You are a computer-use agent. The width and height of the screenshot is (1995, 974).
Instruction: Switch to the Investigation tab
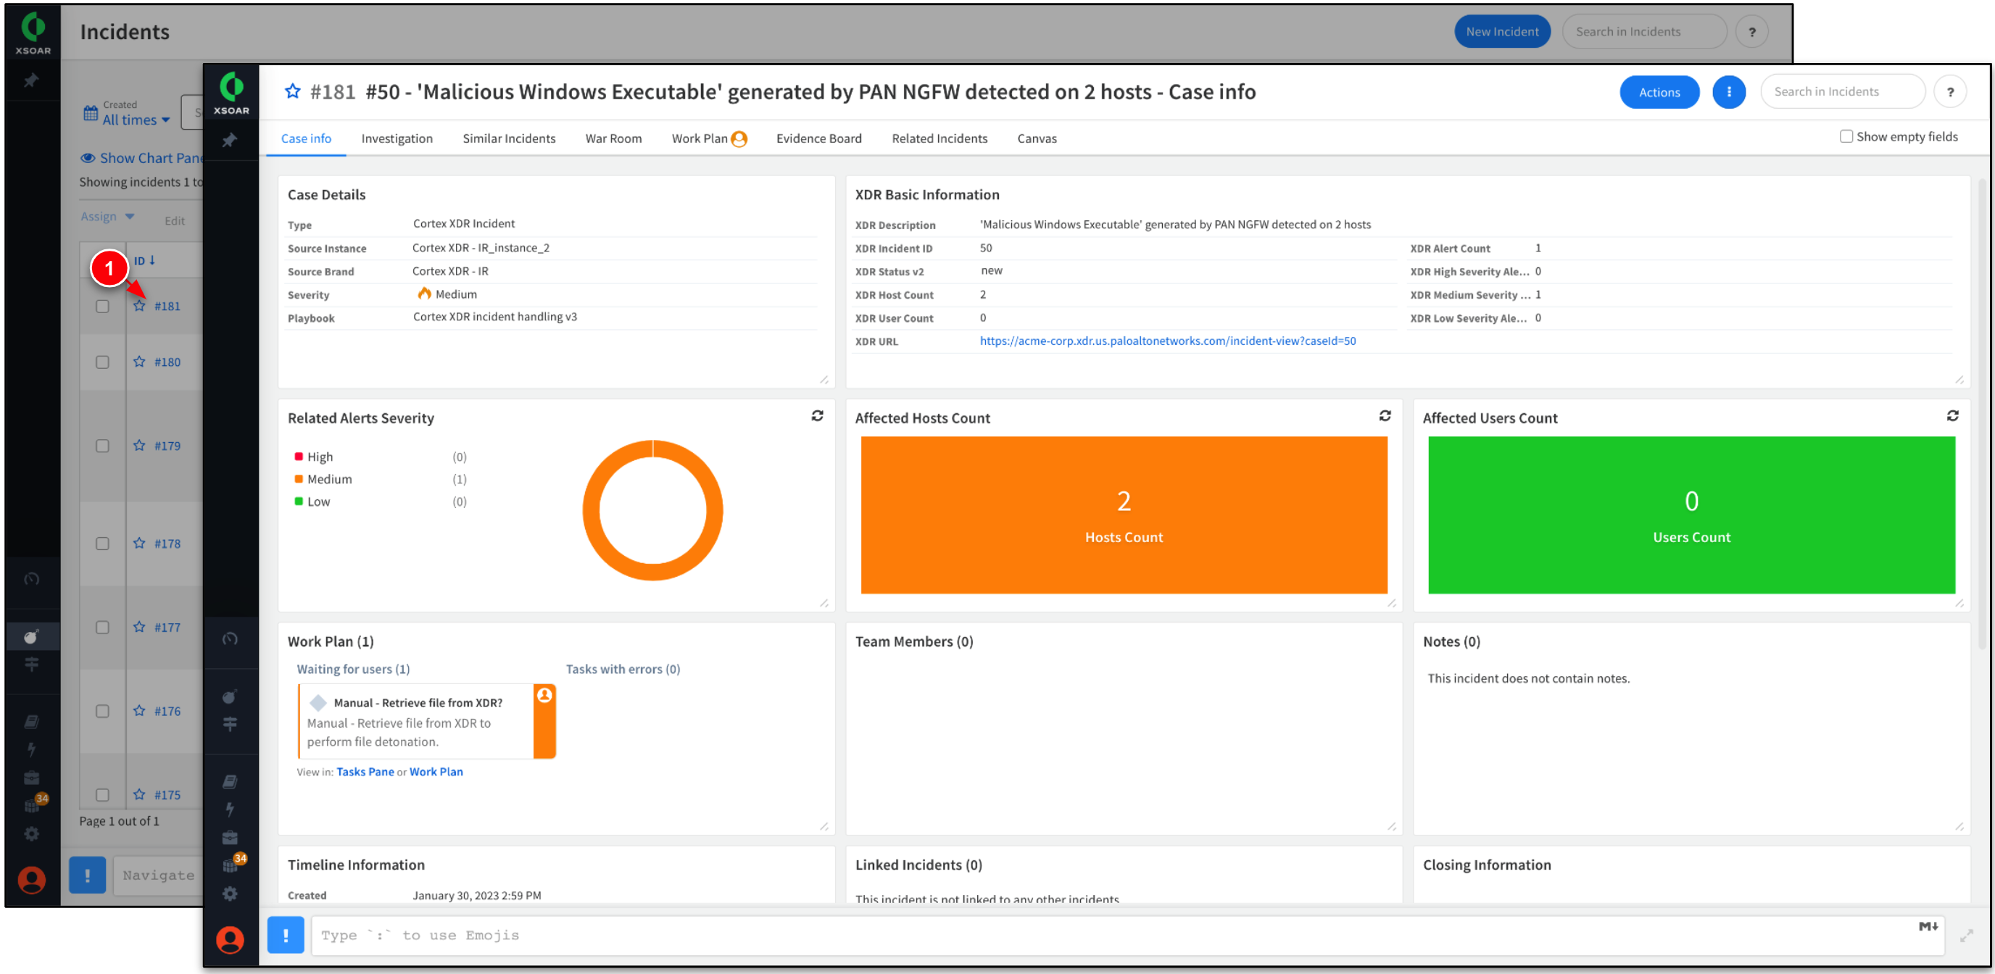point(396,137)
